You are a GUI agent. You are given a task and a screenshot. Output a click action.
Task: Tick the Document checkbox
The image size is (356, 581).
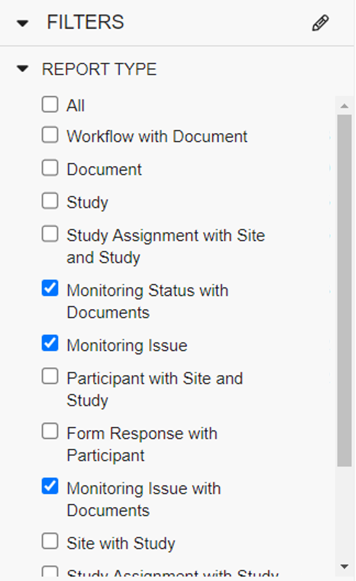point(50,168)
